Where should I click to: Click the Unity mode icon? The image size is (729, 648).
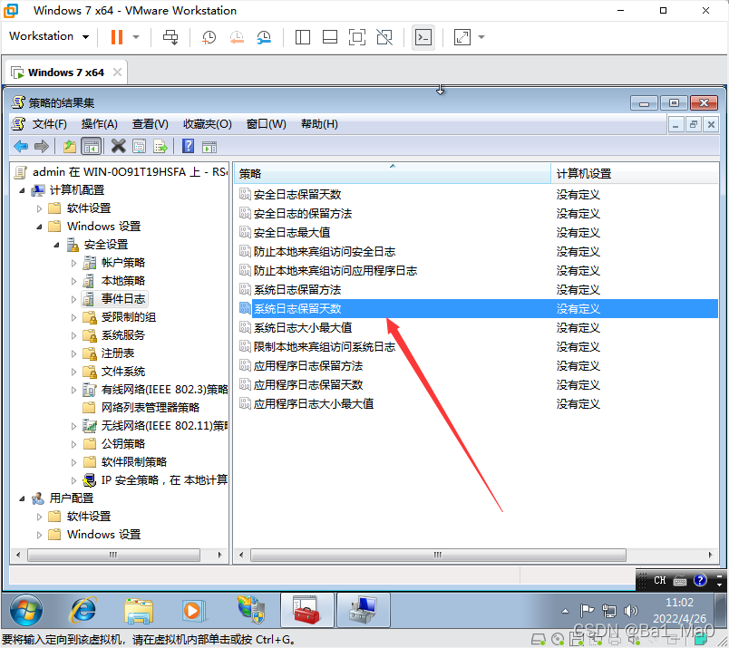(x=384, y=37)
